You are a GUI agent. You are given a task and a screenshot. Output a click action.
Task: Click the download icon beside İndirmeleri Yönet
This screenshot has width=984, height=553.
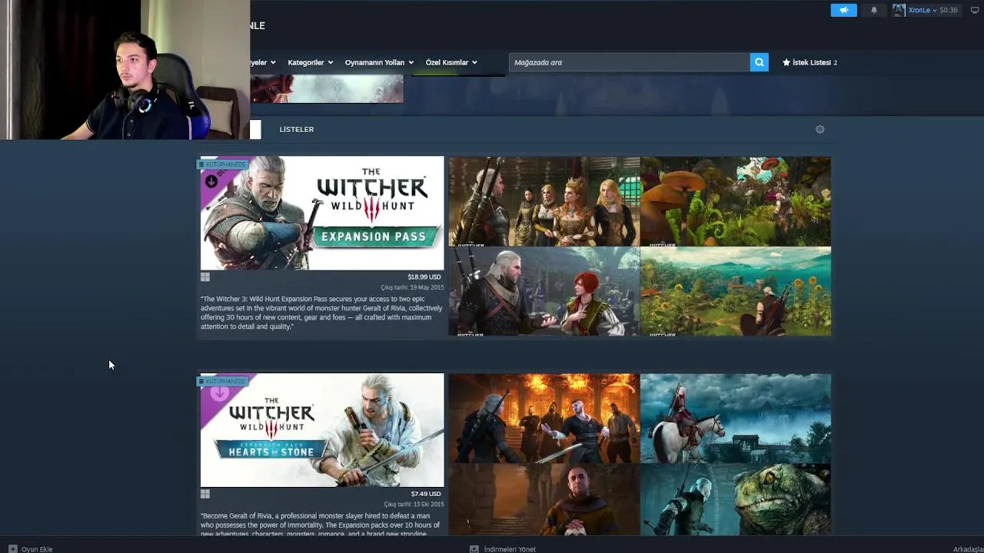[x=474, y=549]
